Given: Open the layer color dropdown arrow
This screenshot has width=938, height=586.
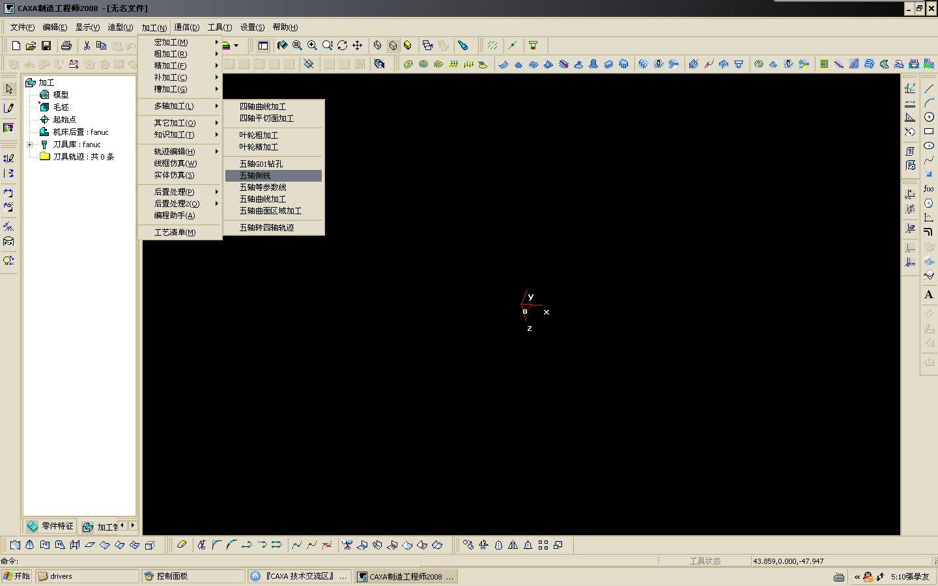Looking at the screenshot, I should point(236,46).
